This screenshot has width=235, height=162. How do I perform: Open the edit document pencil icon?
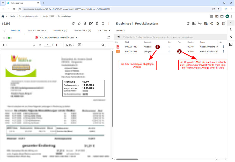coord(91,23)
